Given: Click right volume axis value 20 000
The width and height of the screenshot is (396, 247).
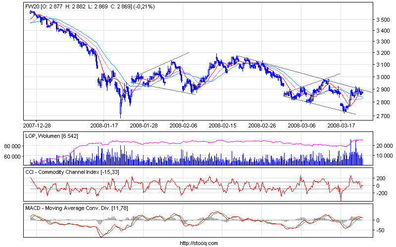Looking at the screenshot, I should [385, 146].
